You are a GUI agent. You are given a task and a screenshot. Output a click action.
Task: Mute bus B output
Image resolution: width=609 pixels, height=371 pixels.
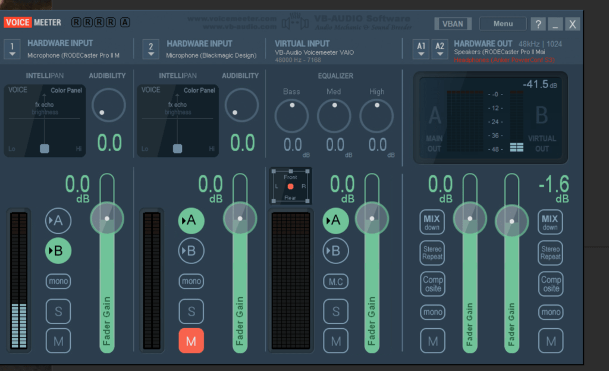(551, 341)
